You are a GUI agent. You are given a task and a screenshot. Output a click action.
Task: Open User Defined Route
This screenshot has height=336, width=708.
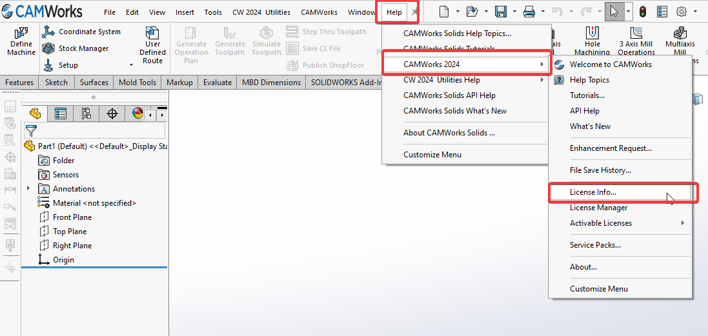tap(152, 45)
